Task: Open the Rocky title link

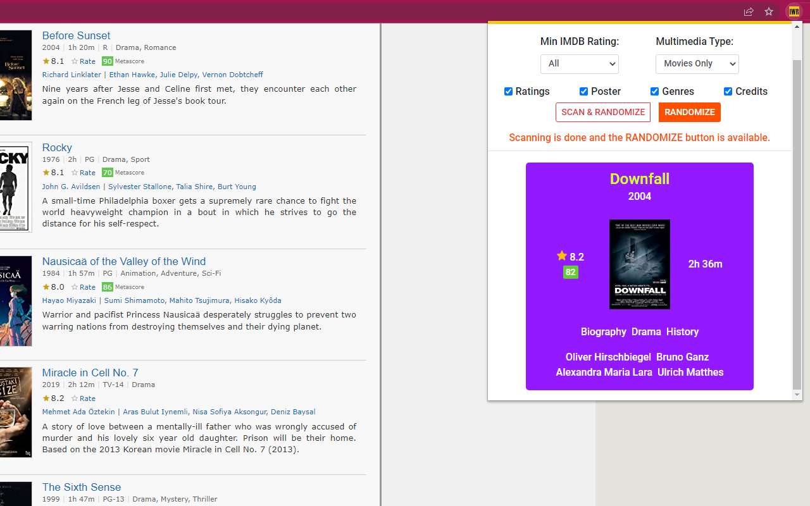Action: tap(57, 147)
